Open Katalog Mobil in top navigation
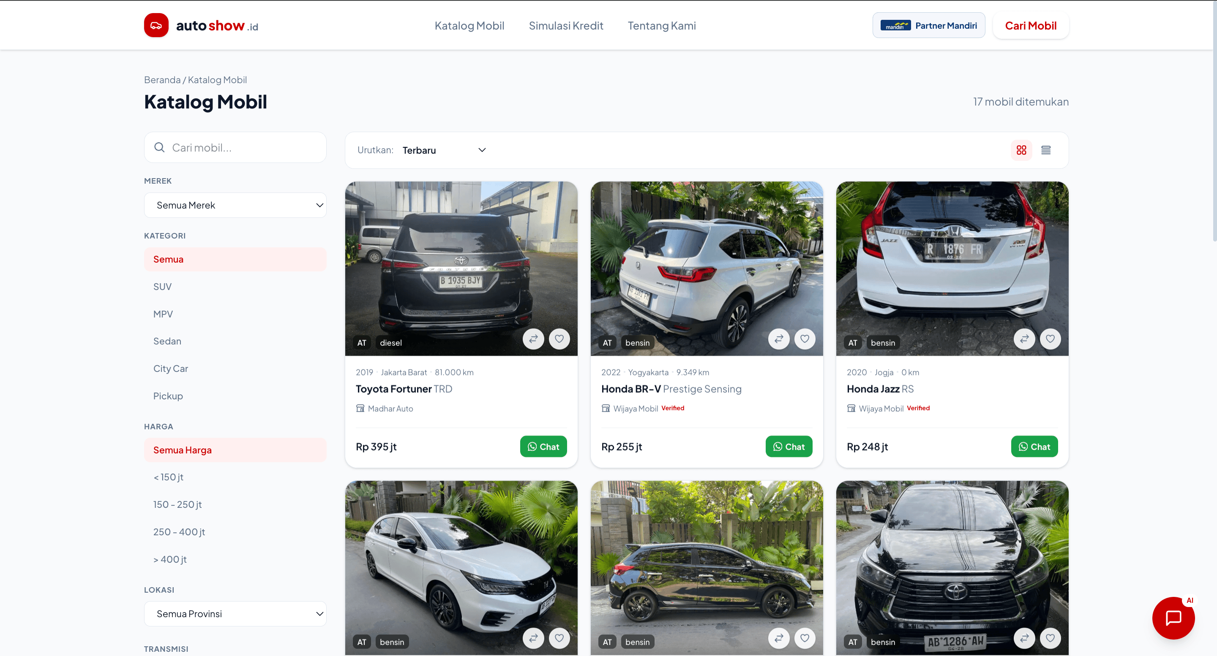Screen dimensions: 1217x656 click(x=469, y=25)
